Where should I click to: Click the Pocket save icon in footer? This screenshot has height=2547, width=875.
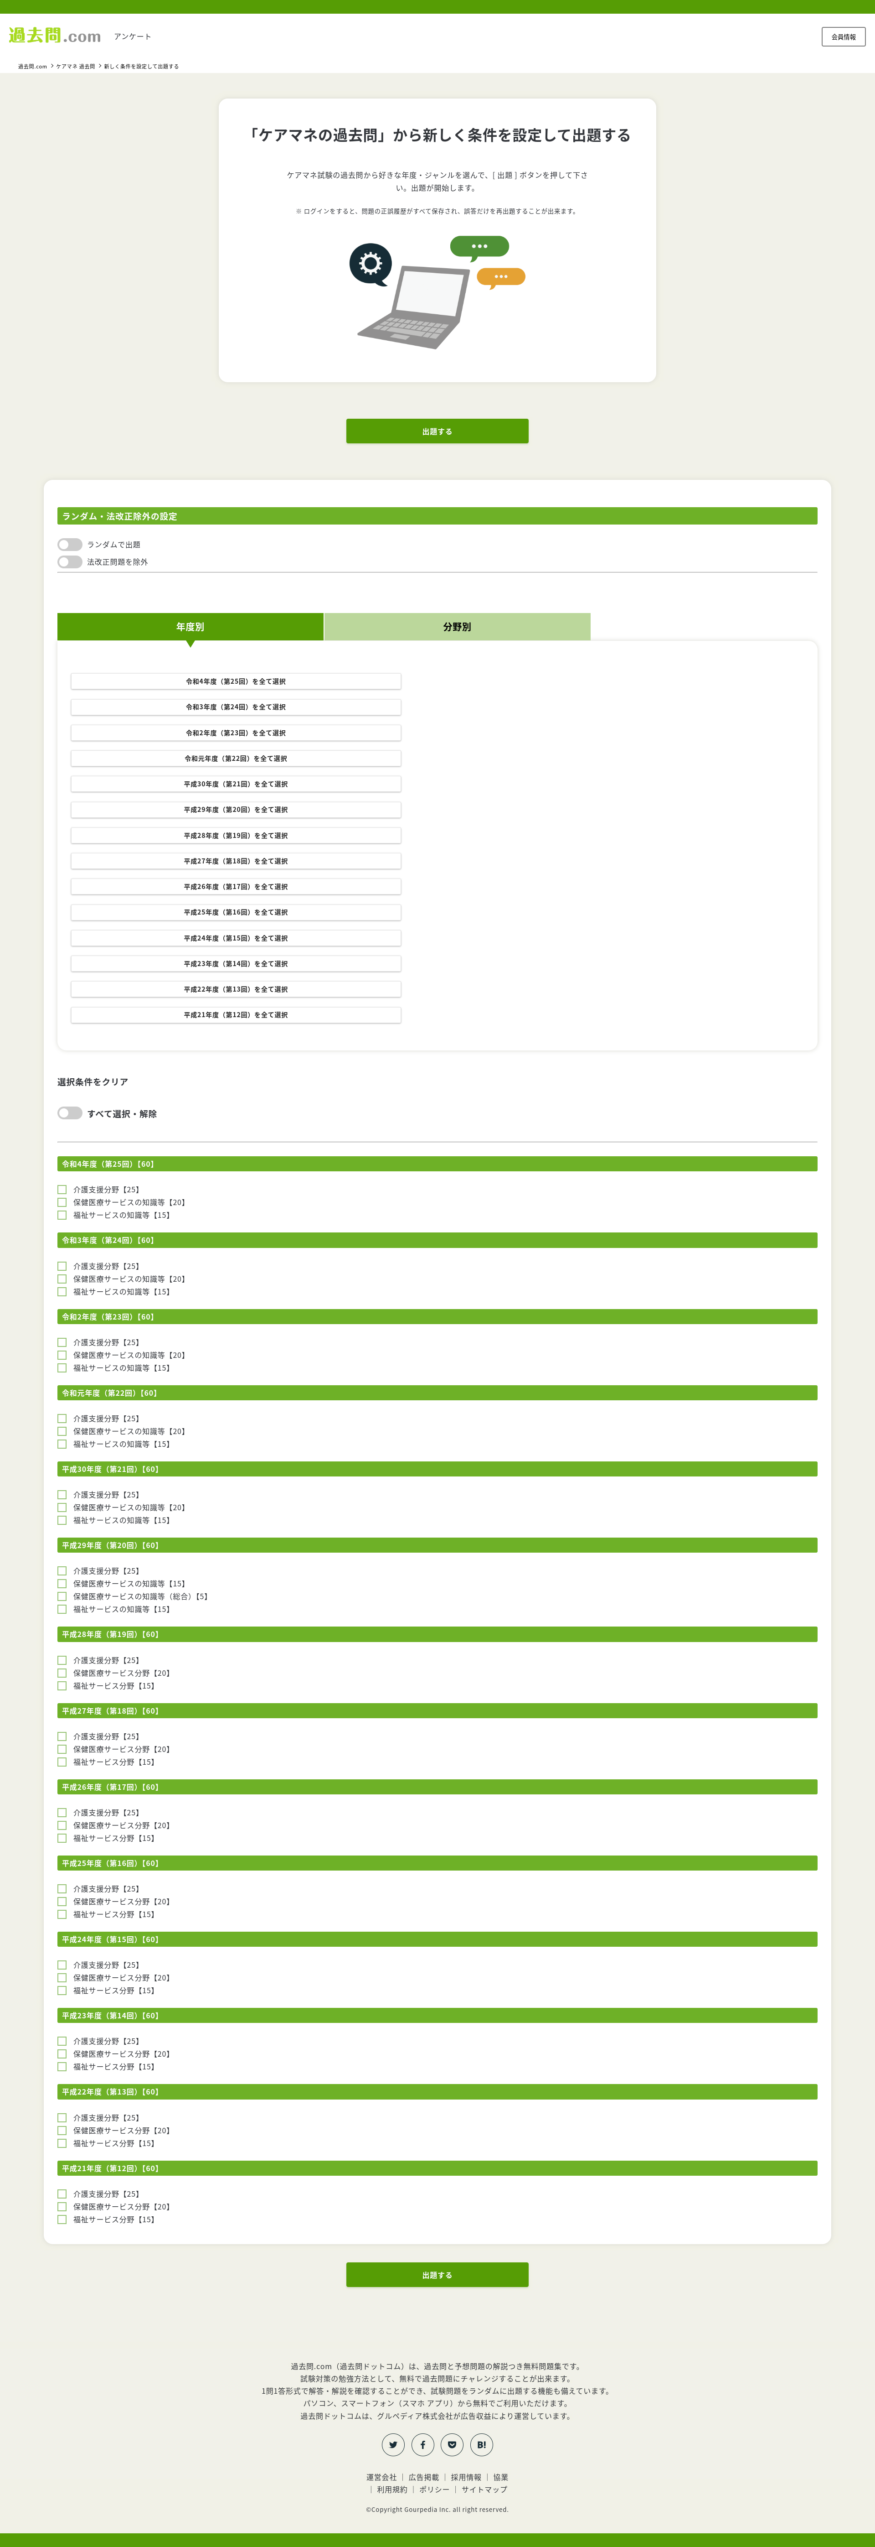pyautogui.click(x=453, y=2444)
